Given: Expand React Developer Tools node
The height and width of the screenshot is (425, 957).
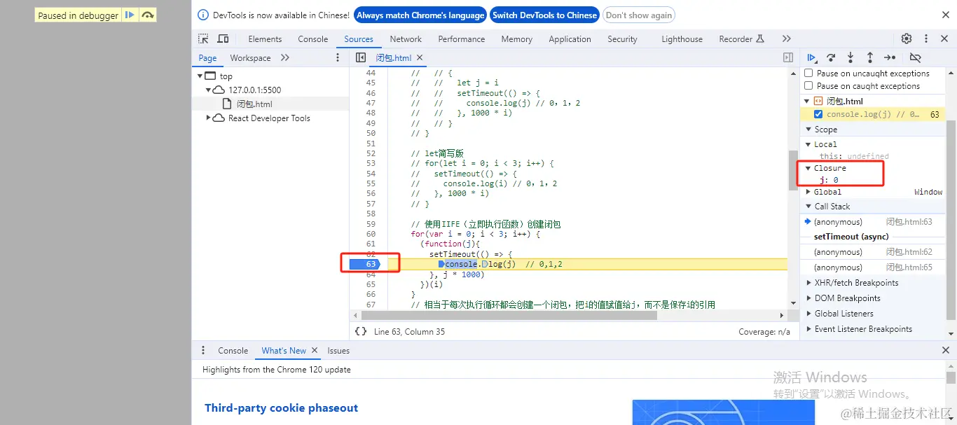Looking at the screenshot, I should [209, 118].
